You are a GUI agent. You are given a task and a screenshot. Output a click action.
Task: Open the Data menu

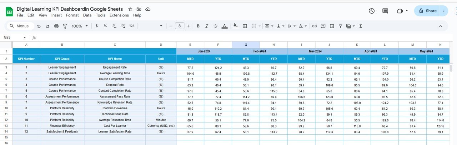pos(87,15)
